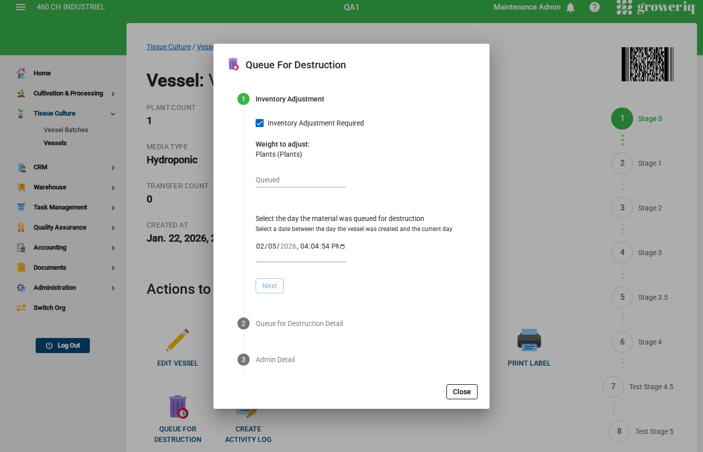This screenshot has width=703, height=452.
Task: Click the help question mark icon
Action: pyautogui.click(x=595, y=7)
